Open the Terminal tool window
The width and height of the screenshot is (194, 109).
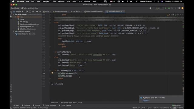pyautogui.click(x=36, y=105)
